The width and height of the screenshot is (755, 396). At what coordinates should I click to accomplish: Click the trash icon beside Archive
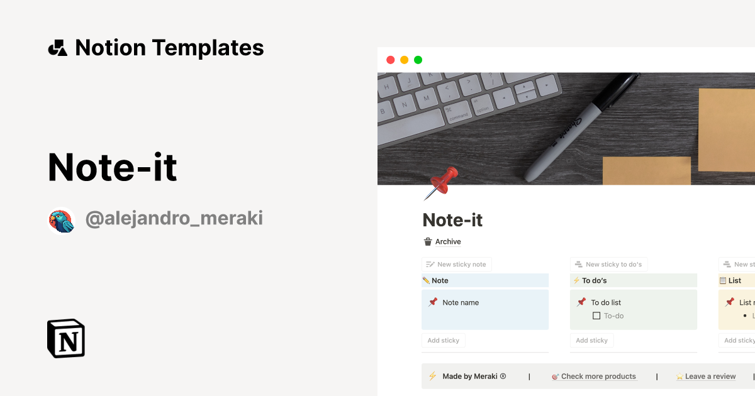[427, 241]
